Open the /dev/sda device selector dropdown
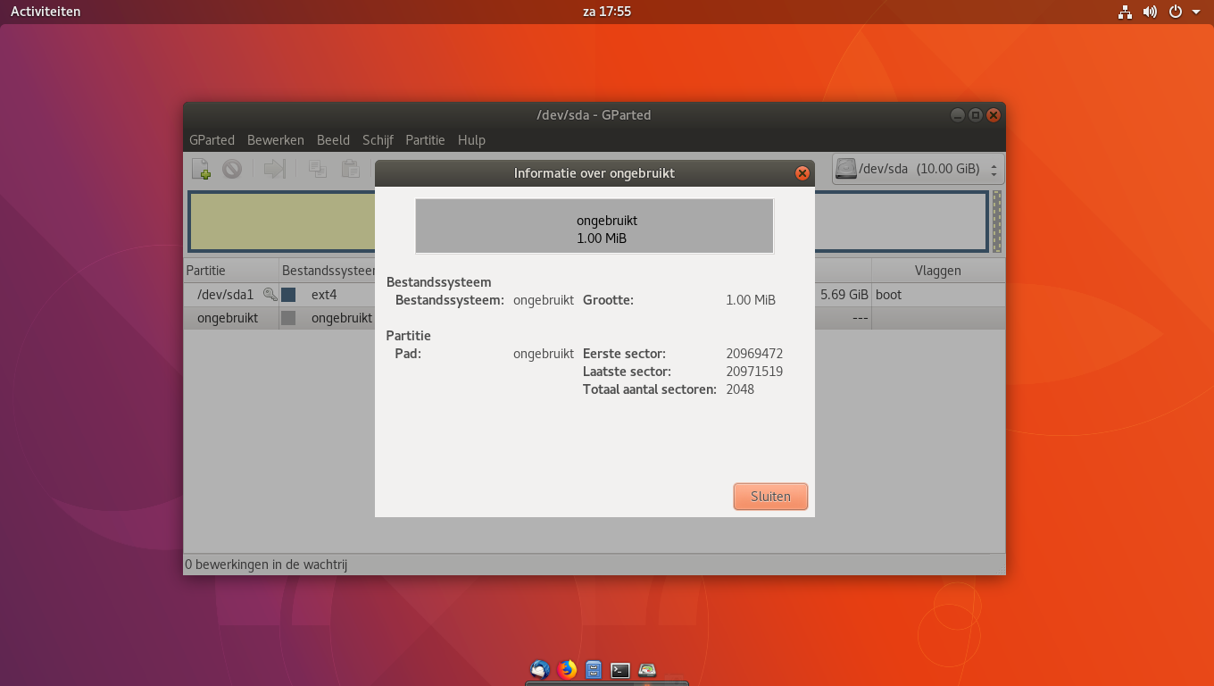Viewport: 1214px width, 686px height. pos(918,169)
